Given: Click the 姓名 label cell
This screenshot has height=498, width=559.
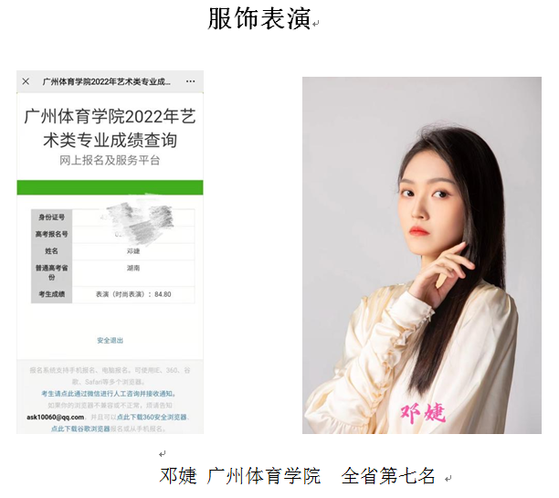Looking at the screenshot, I should point(52,251).
